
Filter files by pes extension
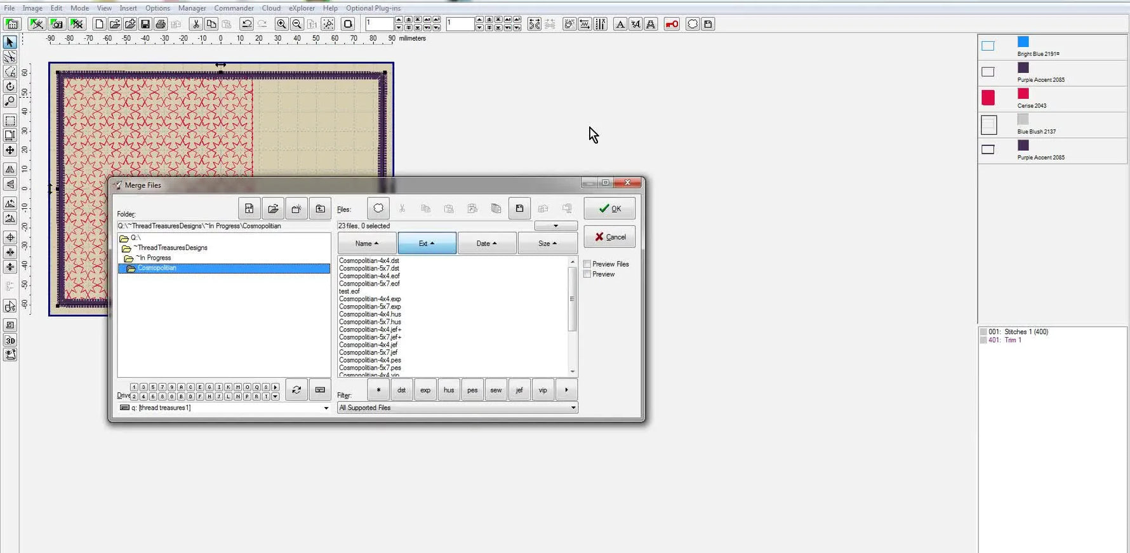pos(472,390)
